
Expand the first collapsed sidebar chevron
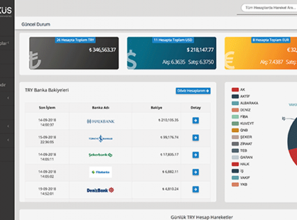click(x=8, y=98)
